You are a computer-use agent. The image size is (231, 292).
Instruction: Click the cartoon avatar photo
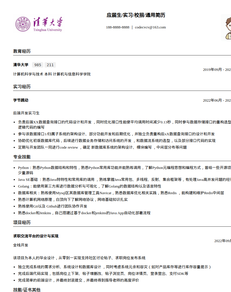(226, 28)
